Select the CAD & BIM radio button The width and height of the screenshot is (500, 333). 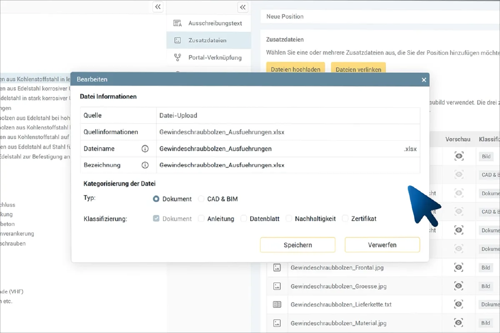(x=202, y=199)
